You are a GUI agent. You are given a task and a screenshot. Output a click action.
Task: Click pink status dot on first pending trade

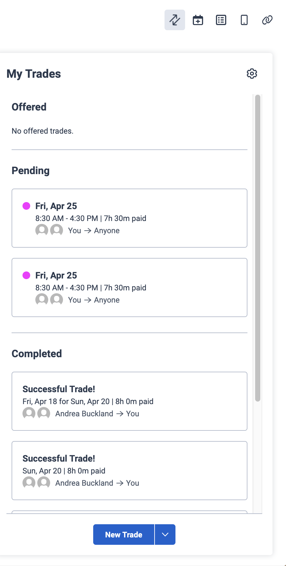[x=26, y=206]
